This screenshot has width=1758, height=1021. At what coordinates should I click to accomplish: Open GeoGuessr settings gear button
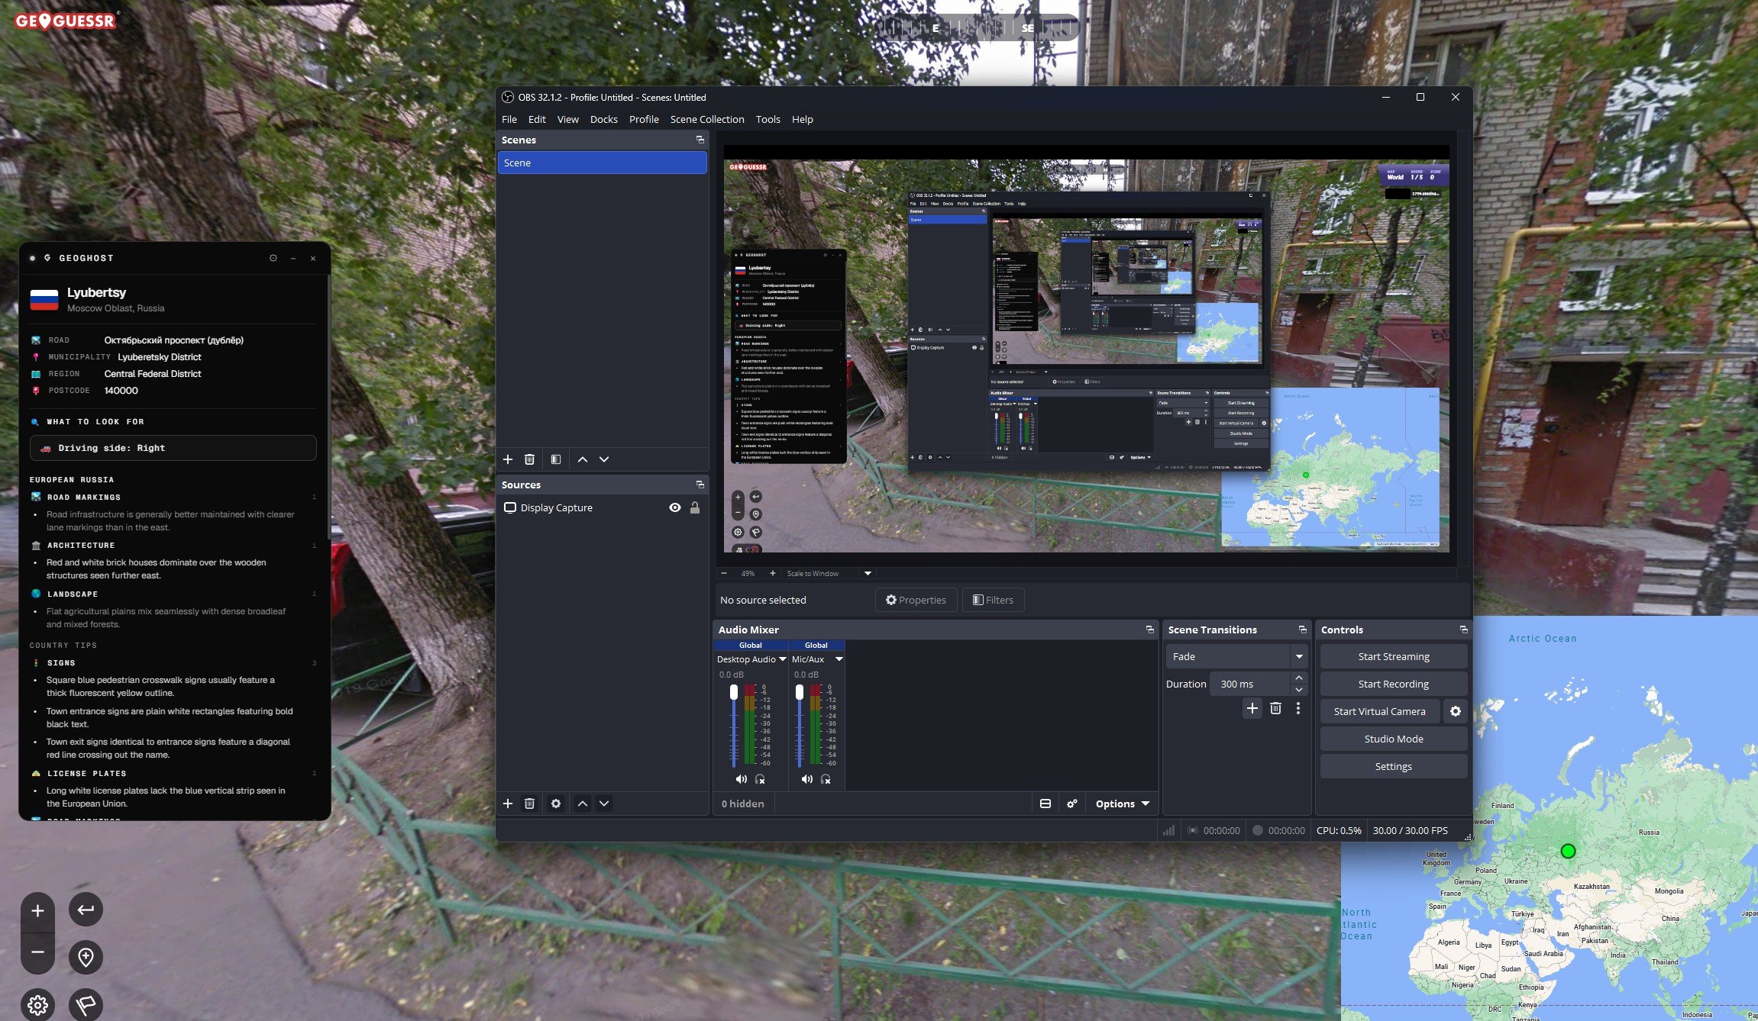coord(37,1005)
